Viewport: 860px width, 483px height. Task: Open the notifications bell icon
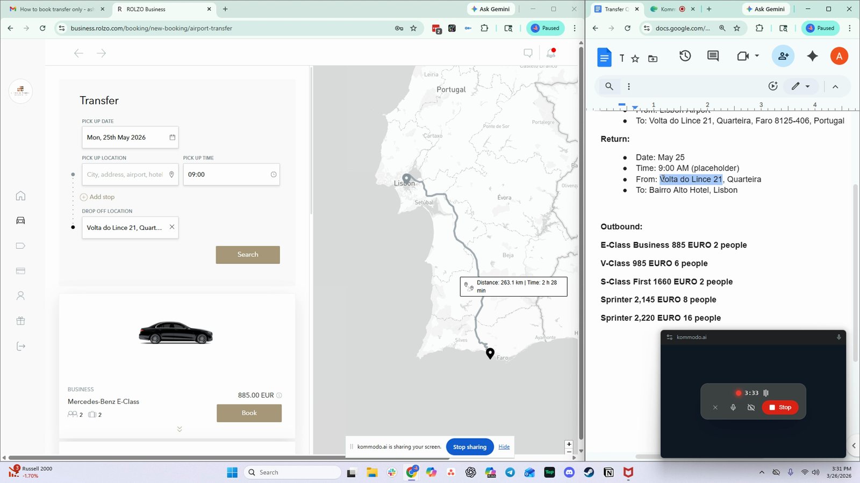(x=551, y=53)
